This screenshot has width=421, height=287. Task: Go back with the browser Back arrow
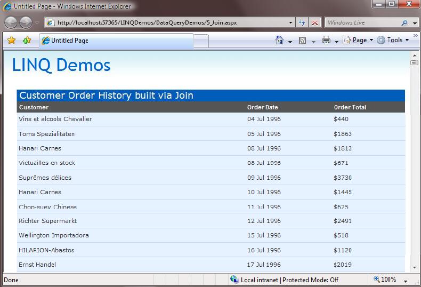[11, 22]
